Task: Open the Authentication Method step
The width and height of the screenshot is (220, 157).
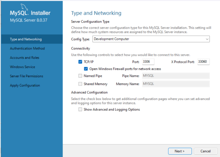Action: [x=27, y=48]
